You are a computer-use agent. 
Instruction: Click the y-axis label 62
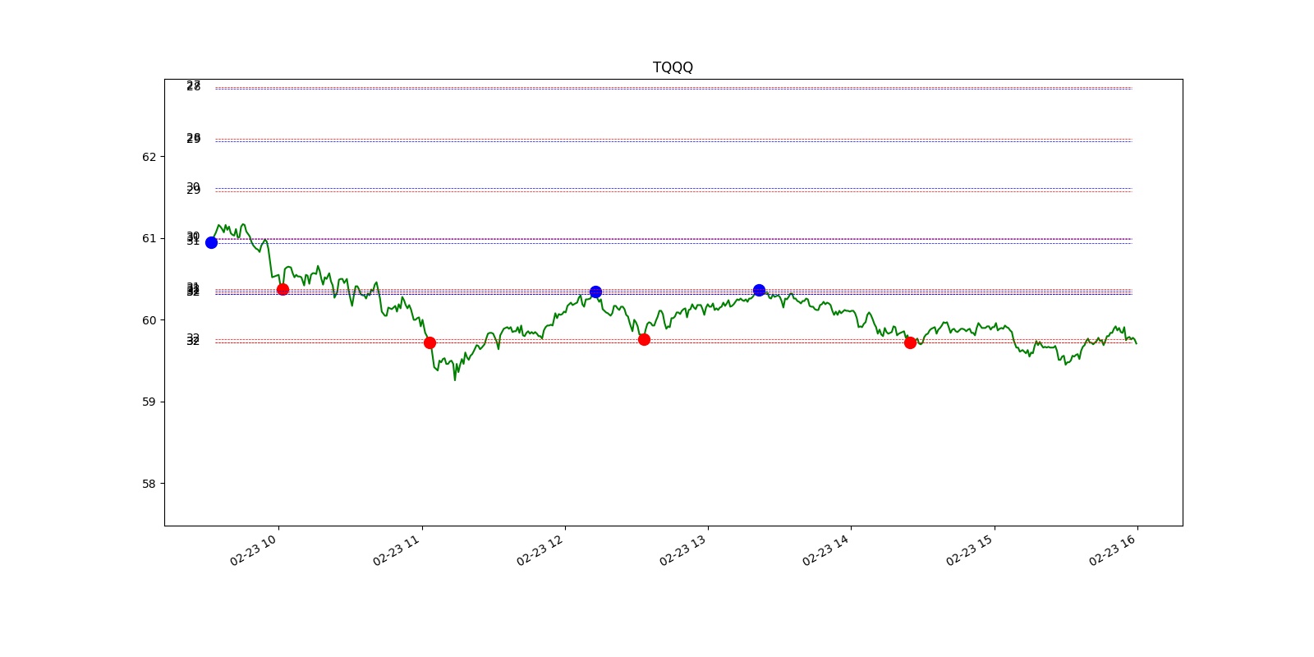[x=149, y=157]
